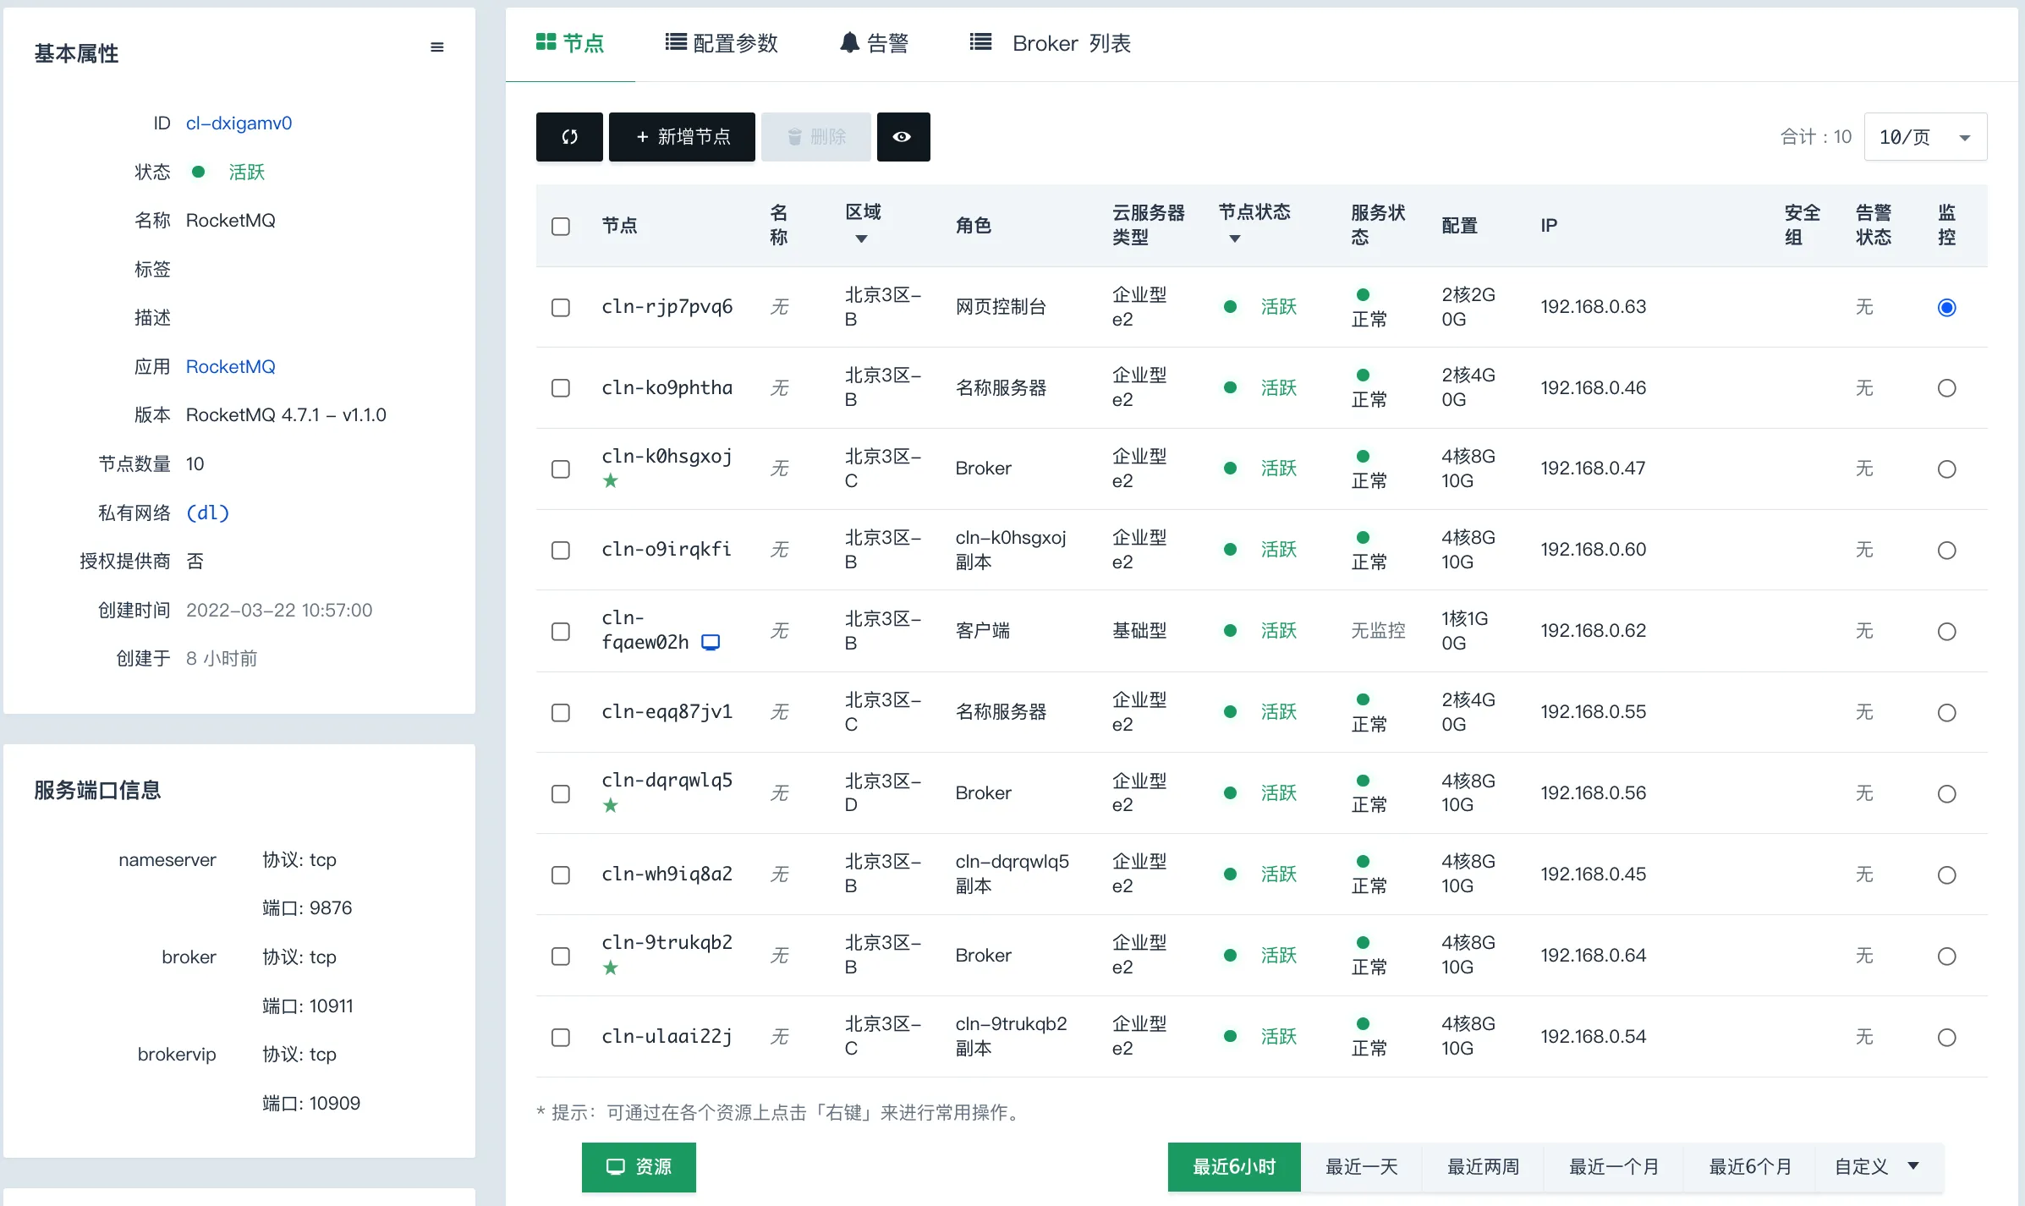Click IP address 192.168.0.63

pos(1594,307)
